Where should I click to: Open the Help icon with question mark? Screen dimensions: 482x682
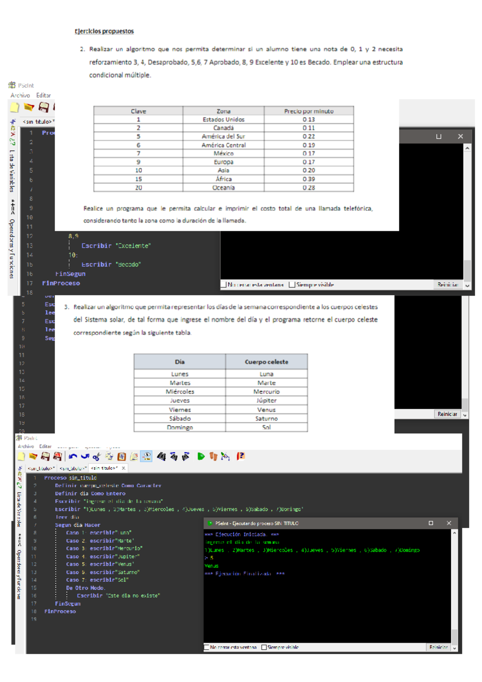pyautogui.click(x=241, y=456)
